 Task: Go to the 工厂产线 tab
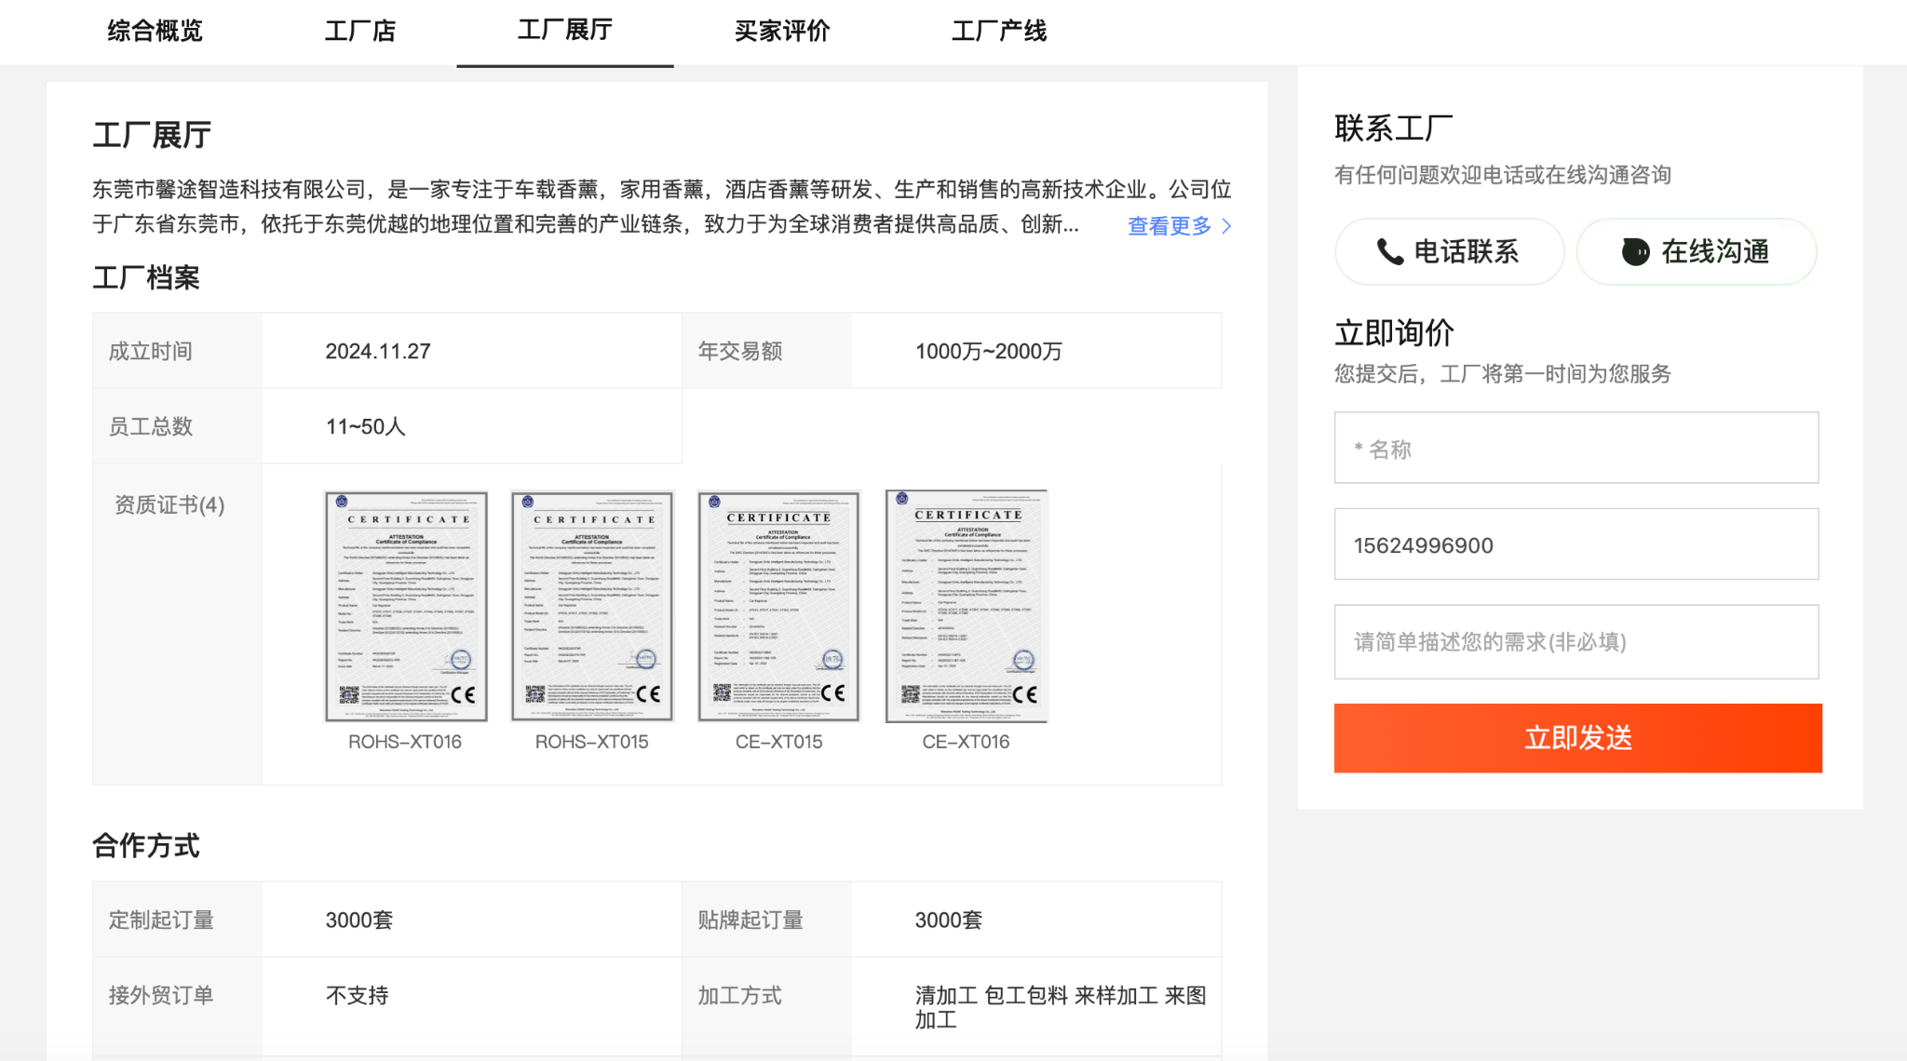coord(999,31)
